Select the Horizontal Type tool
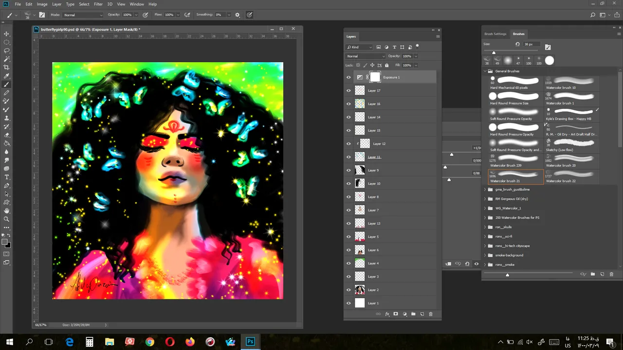Image resolution: width=623 pixels, height=350 pixels. tap(7, 177)
